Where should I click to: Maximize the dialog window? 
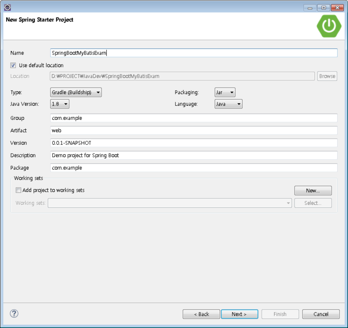324,8
